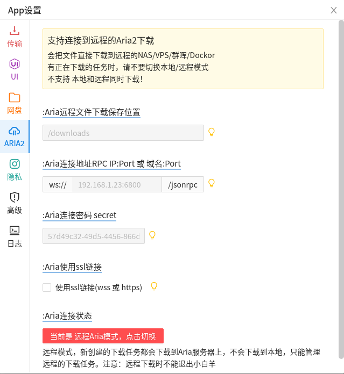
Task: Open the 日志 terminal log icon
Action: point(15,231)
